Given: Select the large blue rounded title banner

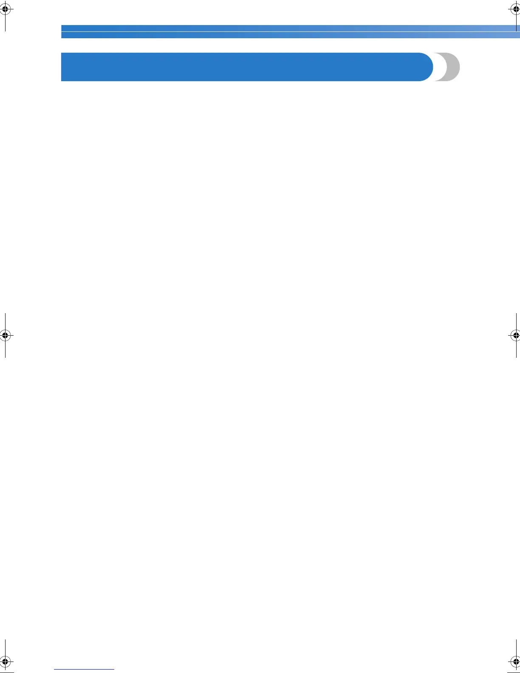Looking at the screenshot, I should [247, 67].
